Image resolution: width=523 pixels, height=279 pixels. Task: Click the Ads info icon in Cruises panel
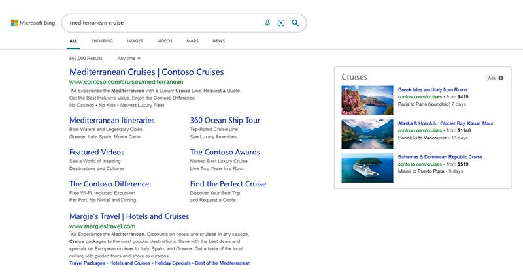[x=501, y=78]
